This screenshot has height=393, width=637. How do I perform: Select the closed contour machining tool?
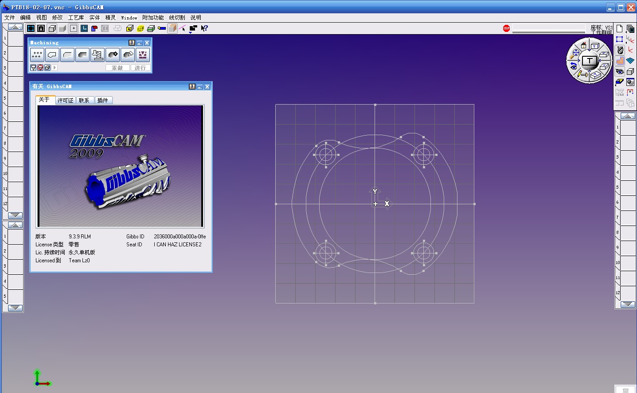52,55
